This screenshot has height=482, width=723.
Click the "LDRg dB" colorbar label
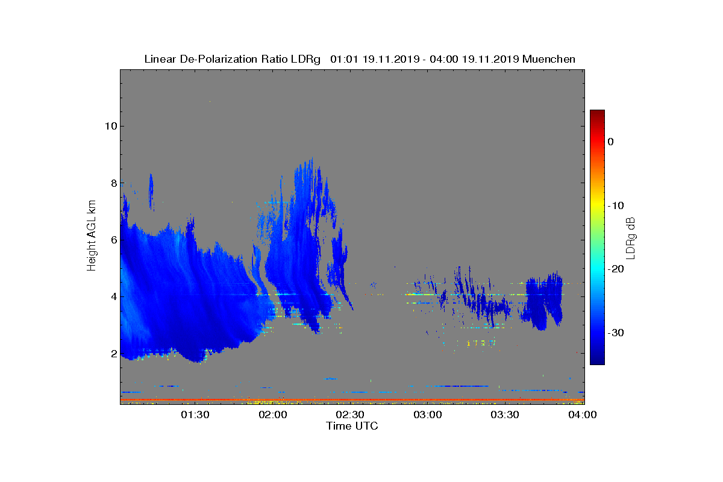tap(631, 237)
